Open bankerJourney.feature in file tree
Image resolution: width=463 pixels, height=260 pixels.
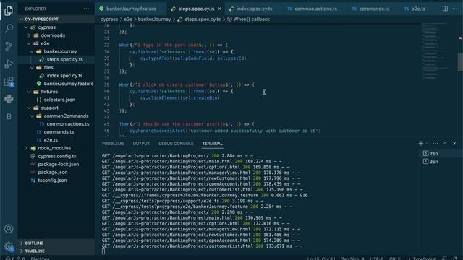(x=56, y=84)
